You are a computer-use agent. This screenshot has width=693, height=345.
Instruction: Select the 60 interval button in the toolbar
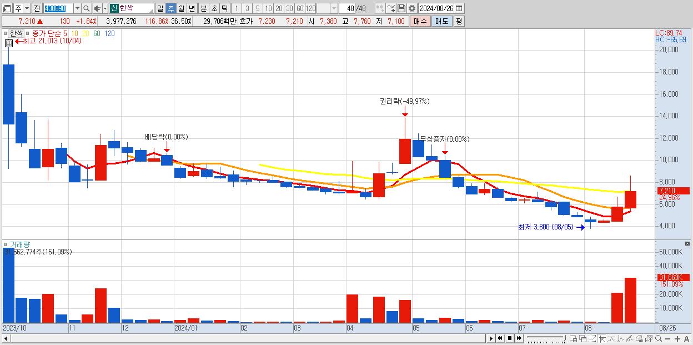pos(300,8)
